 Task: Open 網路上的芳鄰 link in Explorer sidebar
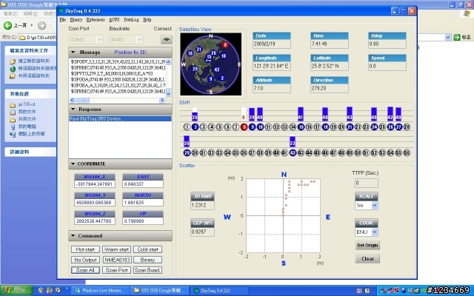pyautogui.click(x=31, y=134)
